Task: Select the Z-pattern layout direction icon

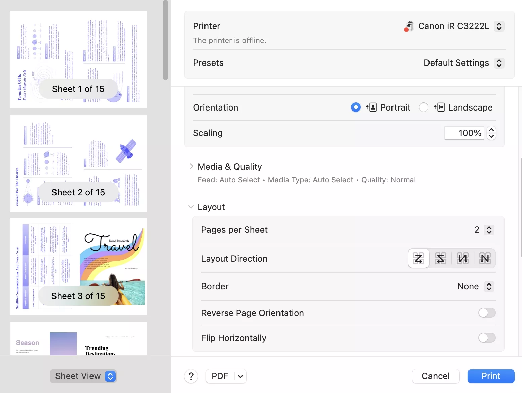Action: (x=418, y=258)
